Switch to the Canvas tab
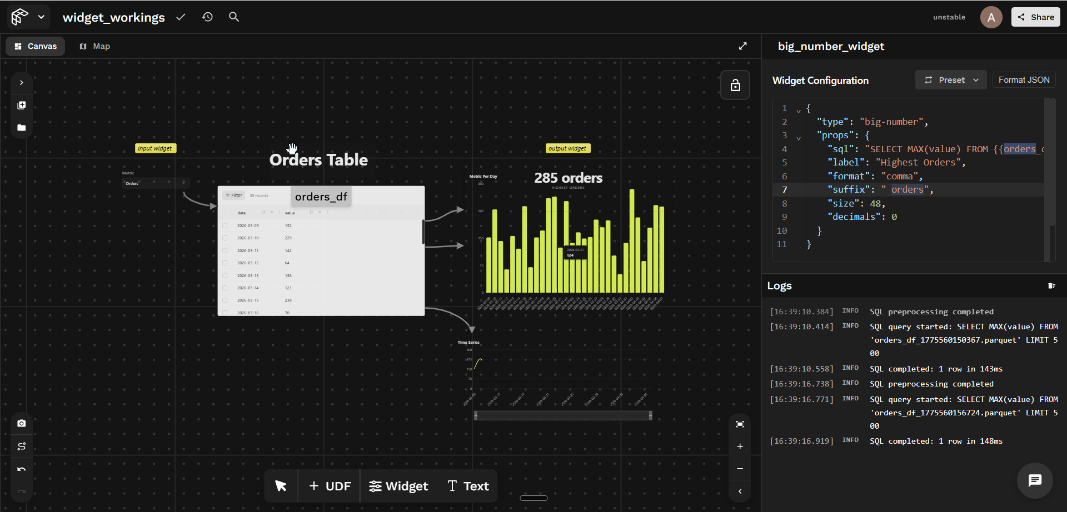The height and width of the screenshot is (512, 1067). [x=34, y=46]
